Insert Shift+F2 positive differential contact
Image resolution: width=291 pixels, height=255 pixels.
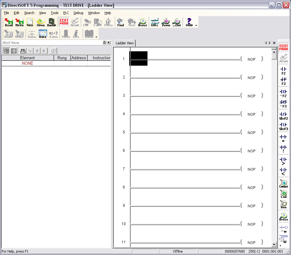click(x=283, y=116)
